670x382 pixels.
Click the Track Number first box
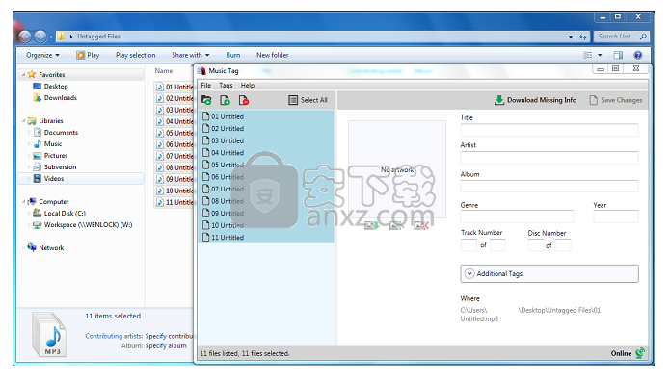469,245
